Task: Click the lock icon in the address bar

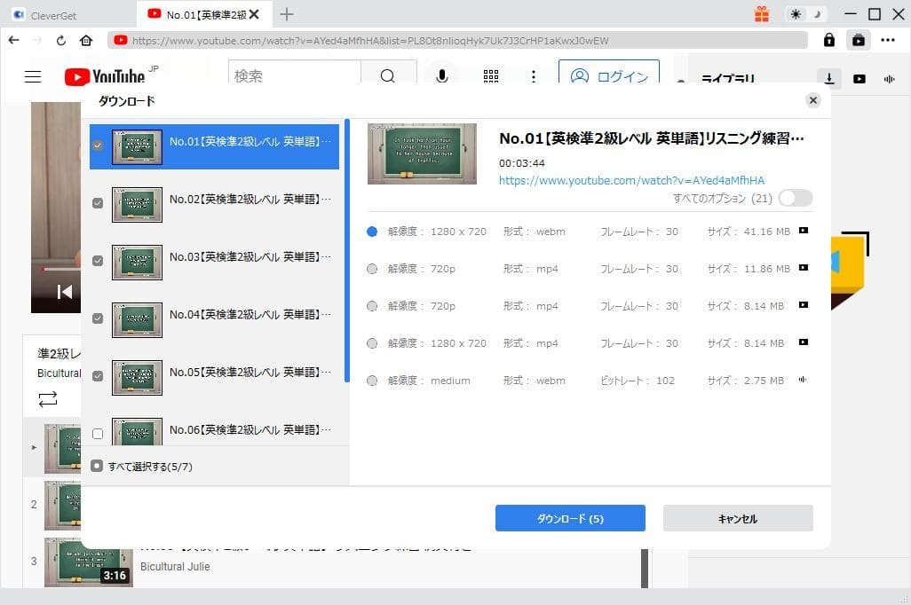Action: point(828,40)
